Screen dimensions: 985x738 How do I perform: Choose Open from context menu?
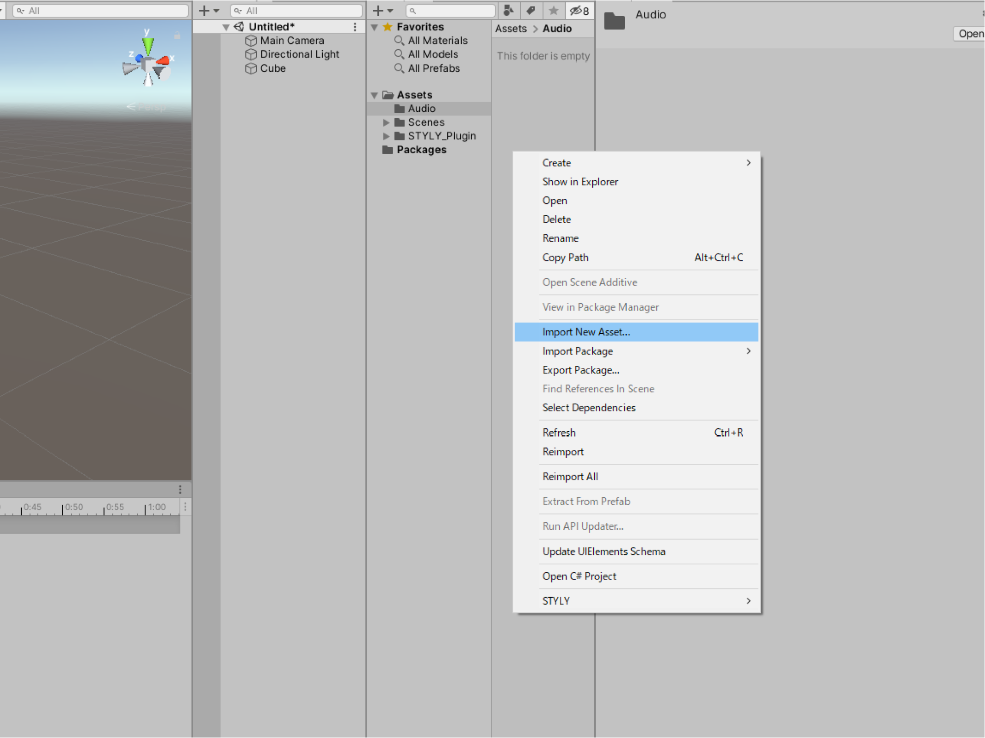(x=637, y=200)
